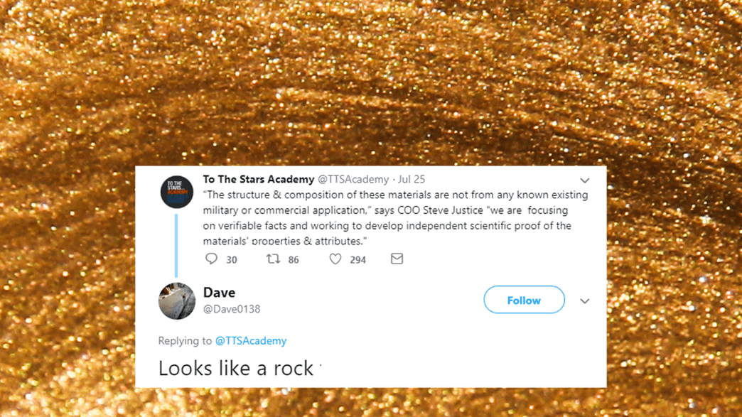742x417 pixels.
Task: Open the To The Stars Academy avatar
Action: coord(177,192)
